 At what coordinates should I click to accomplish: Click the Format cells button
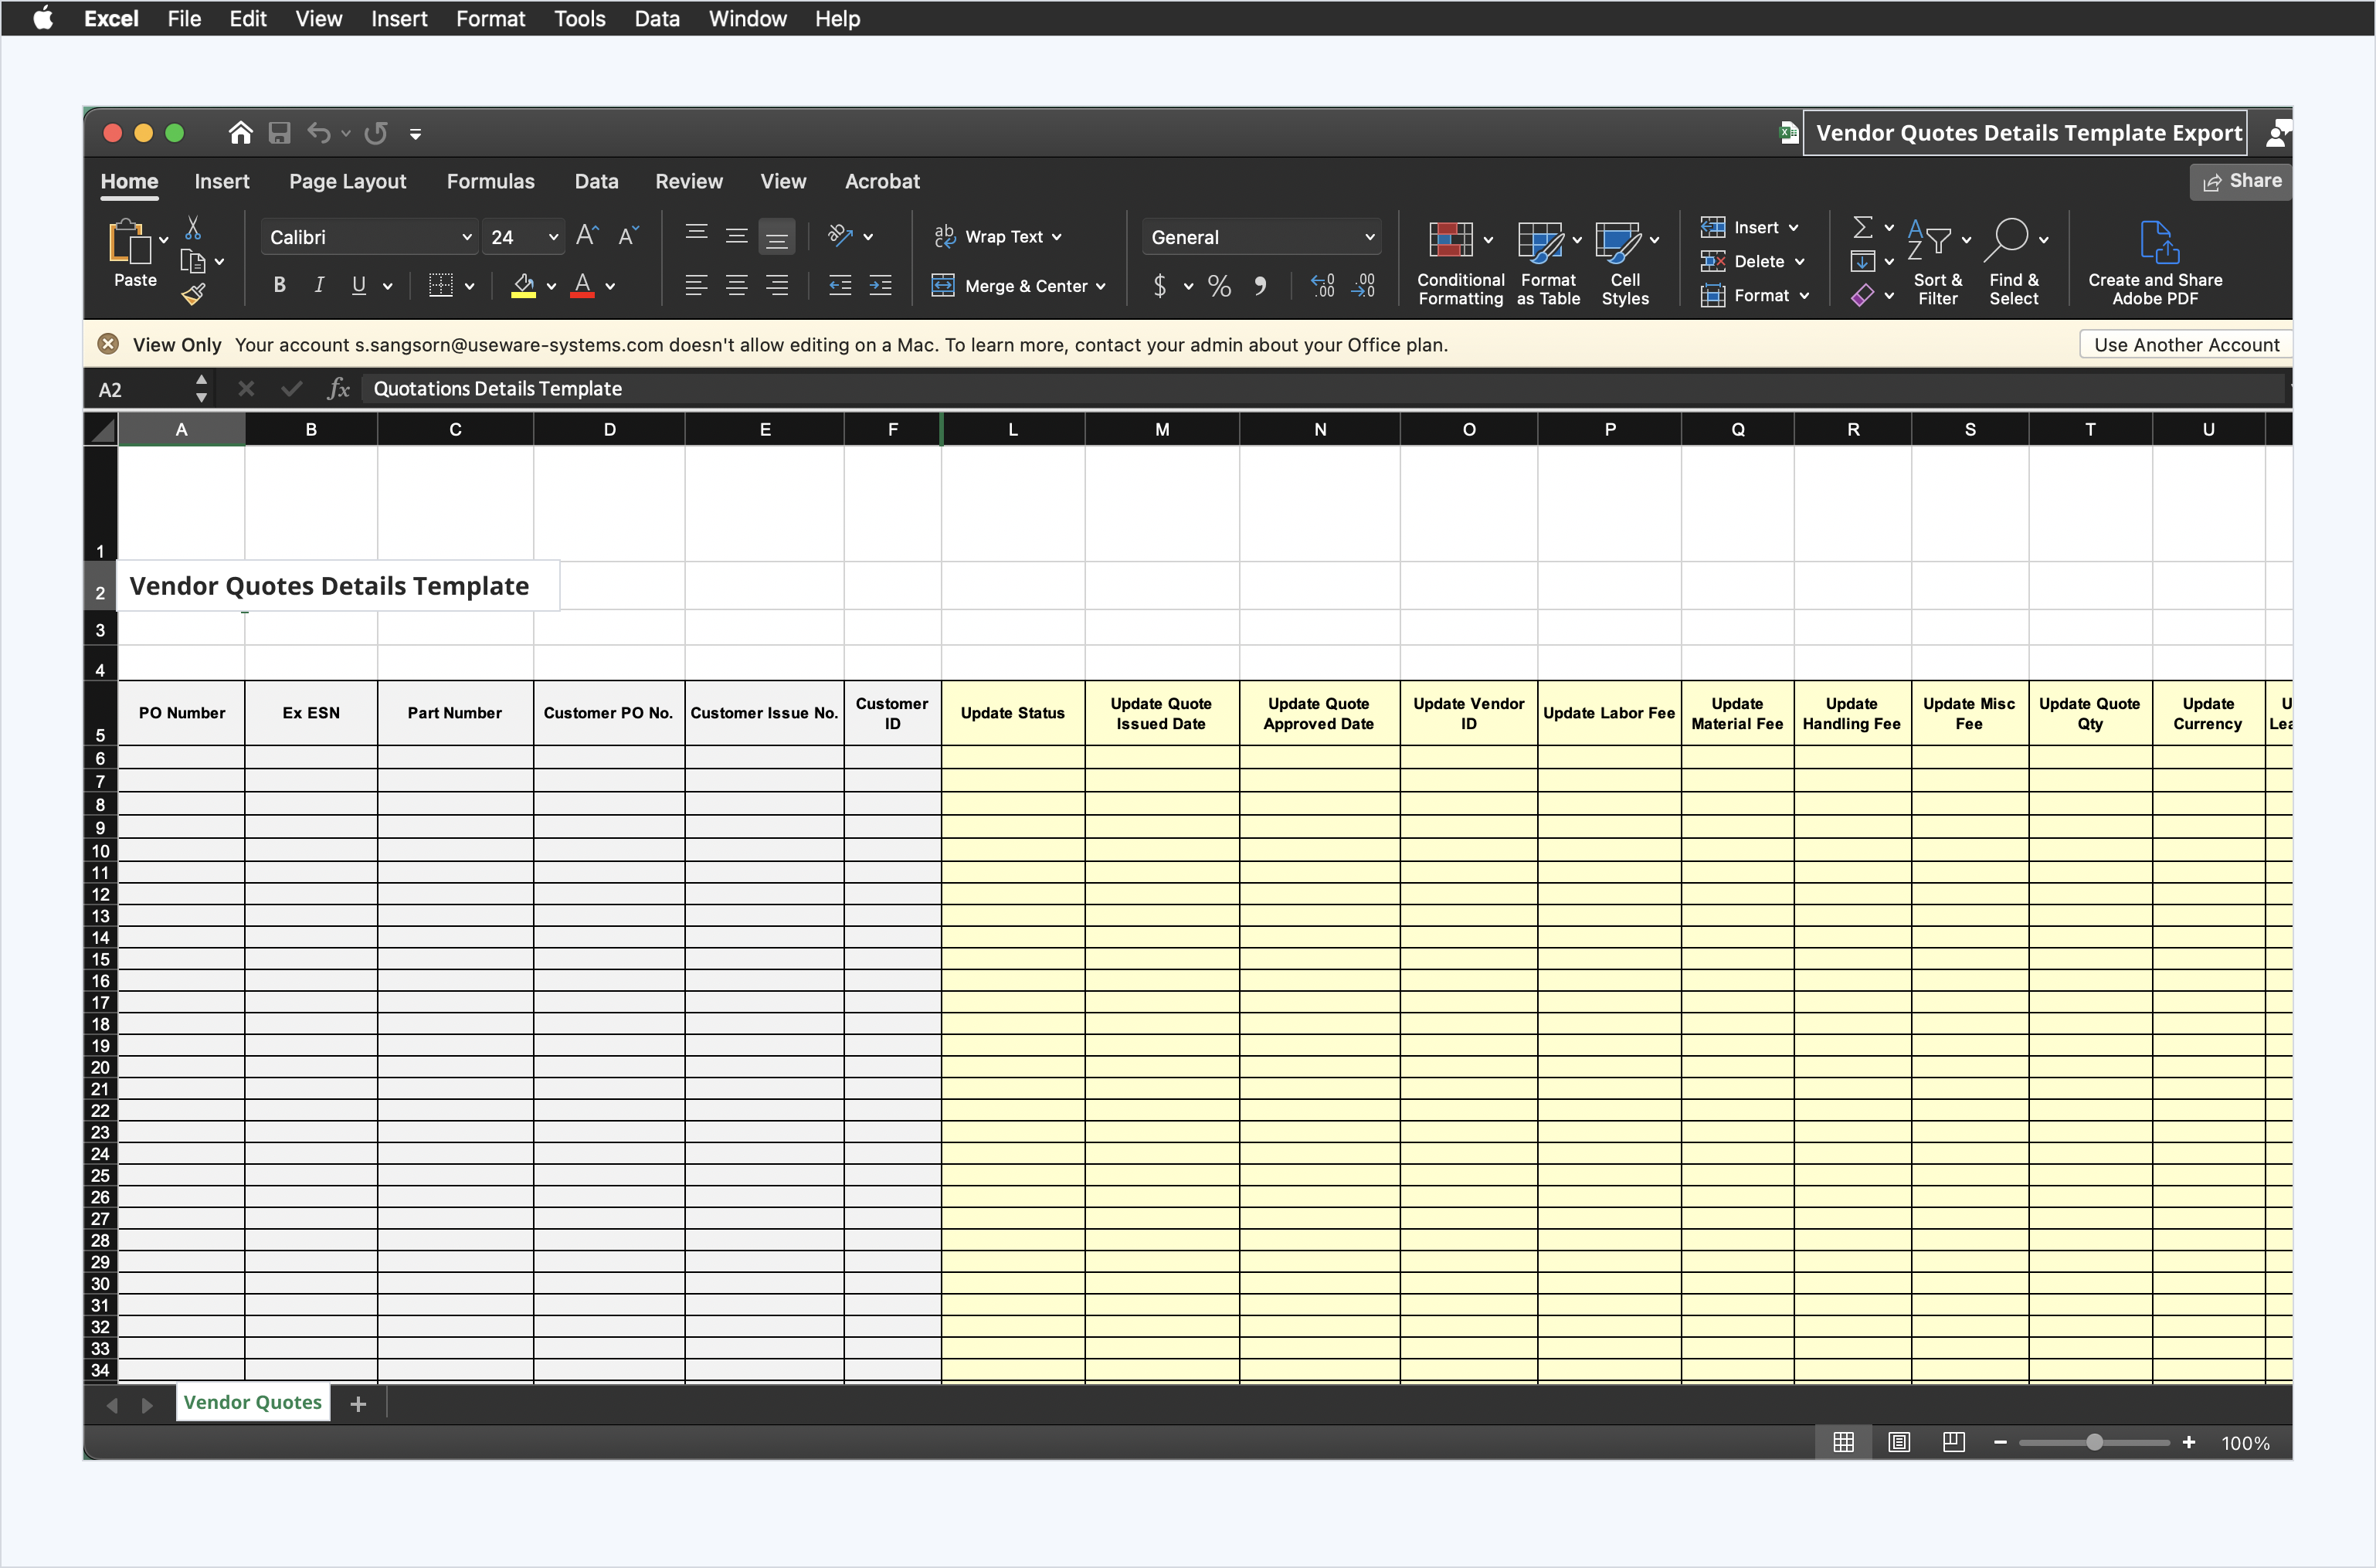(x=1755, y=295)
